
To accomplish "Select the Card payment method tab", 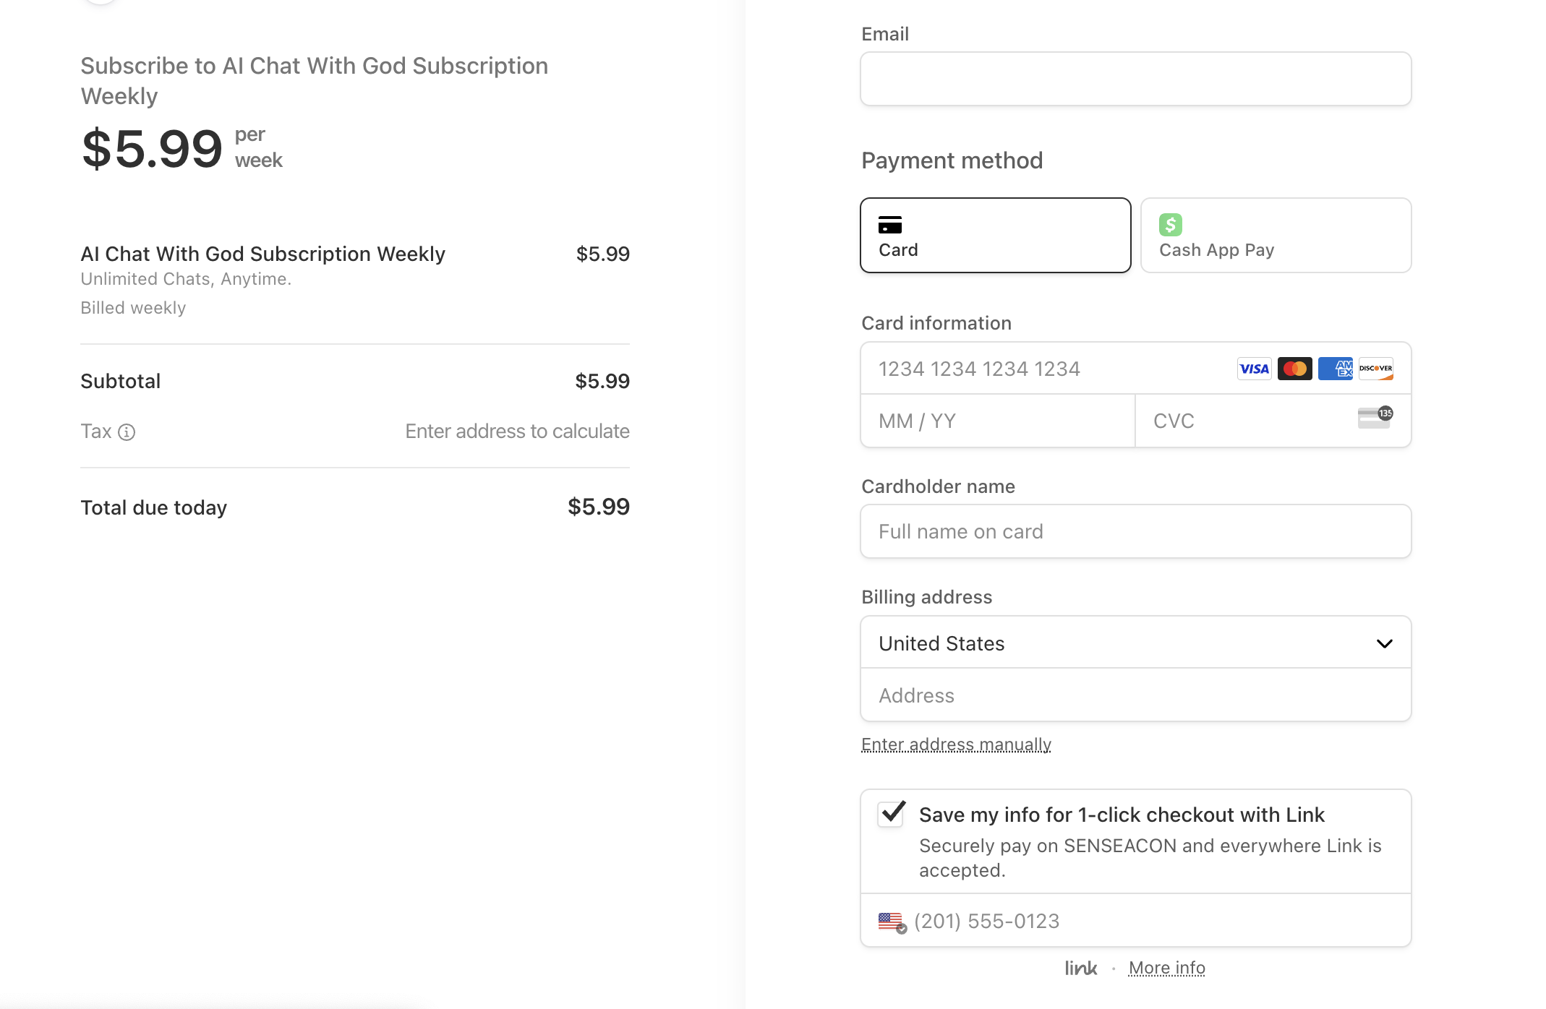I will pyautogui.click(x=995, y=236).
